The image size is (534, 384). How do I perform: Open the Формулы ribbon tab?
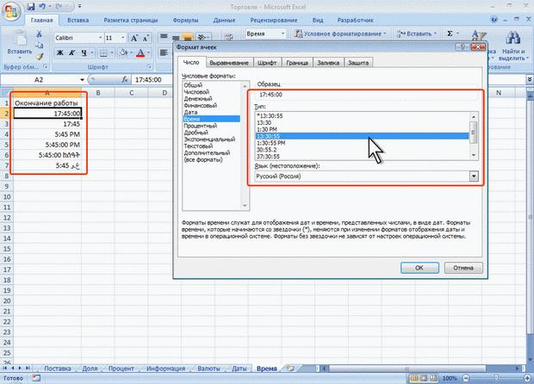pos(185,20)
